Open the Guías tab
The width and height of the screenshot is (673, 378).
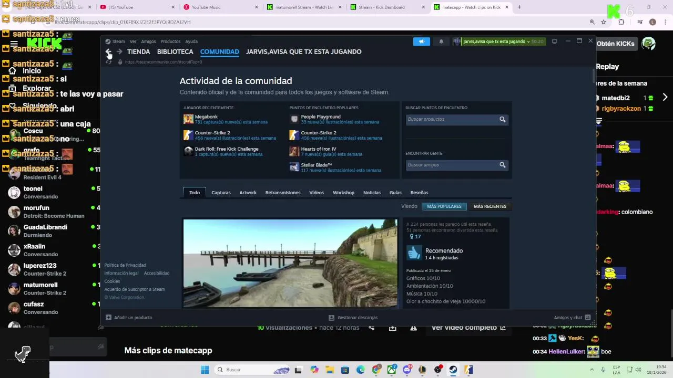click(x=395, y=193)
